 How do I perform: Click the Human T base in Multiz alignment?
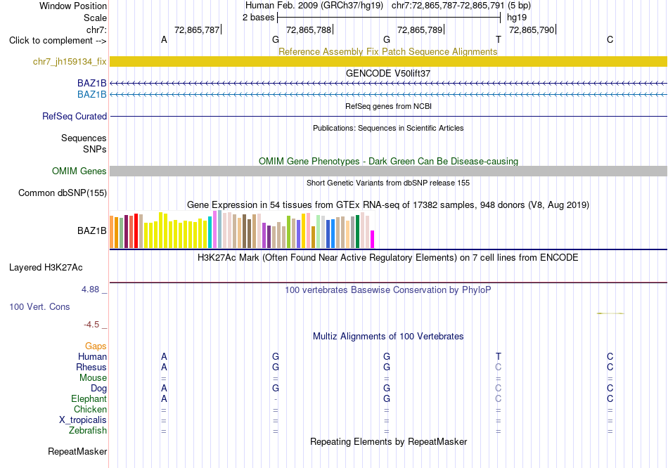pyautogui.click(x=499, y=356)
